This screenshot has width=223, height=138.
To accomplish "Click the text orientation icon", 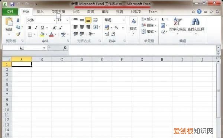I will click(x=91, y=34).
